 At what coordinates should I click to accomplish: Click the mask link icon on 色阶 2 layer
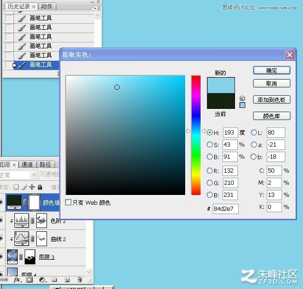click(x=33, y=221)
